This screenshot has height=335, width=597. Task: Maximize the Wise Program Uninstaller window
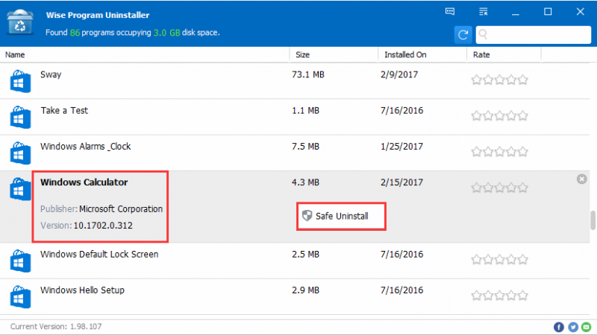click(548, 12)
